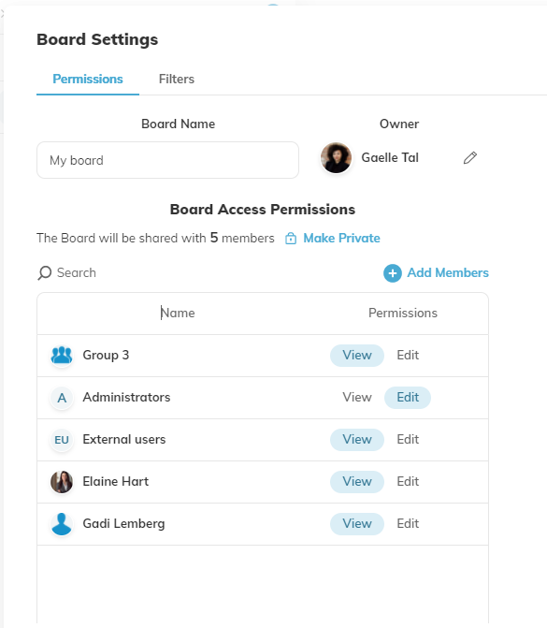
Task: Click Elaine Hart's profile photo
Action: coord(62,482)
